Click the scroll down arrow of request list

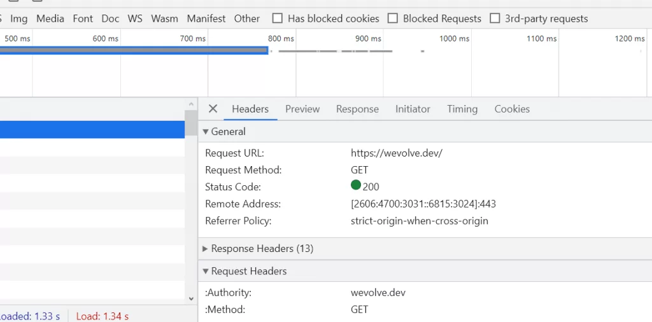(x=191, y=298)
